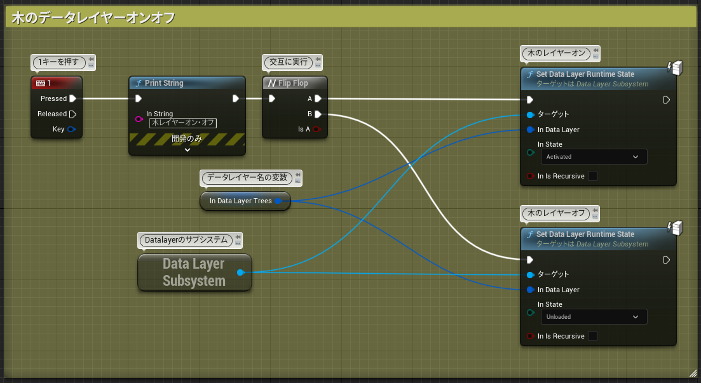The height and width of the screenshot is (383, 701).
Task: Click the Pressed exec pin on key 1 node
Action: click(x=73, y=98)
